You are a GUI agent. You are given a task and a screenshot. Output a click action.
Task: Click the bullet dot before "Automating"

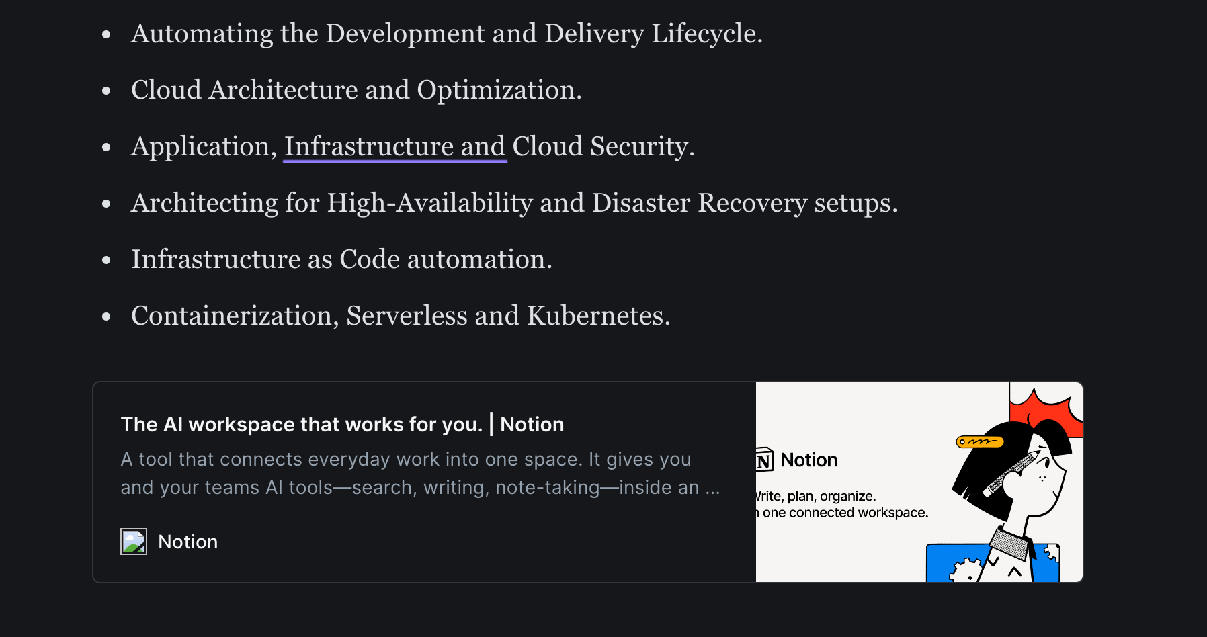coord(106,34)
